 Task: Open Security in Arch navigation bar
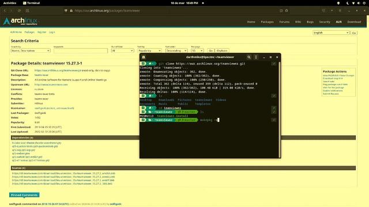325,22
